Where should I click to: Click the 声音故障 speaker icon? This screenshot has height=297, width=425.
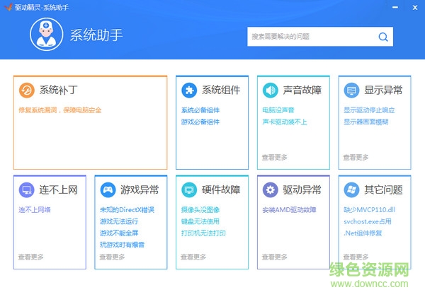coord(271,90)
